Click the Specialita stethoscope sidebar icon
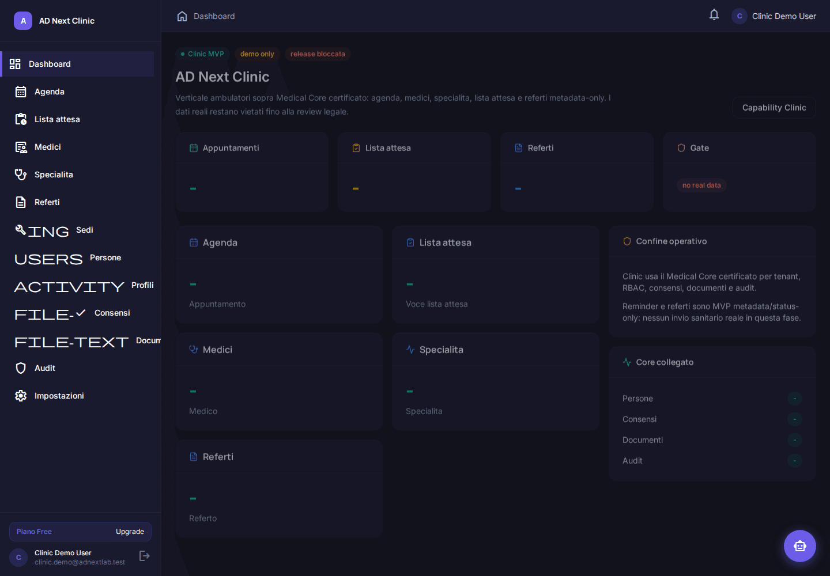830x576 pixels. coord(21,175)
